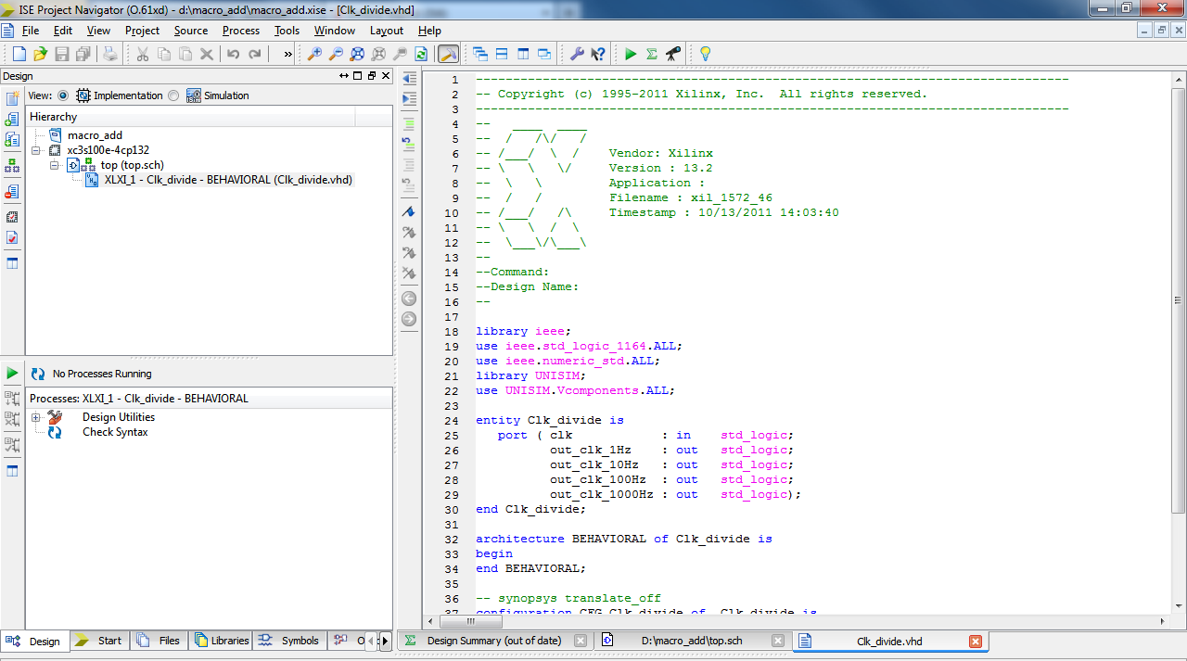1187x661 pixels.
Task: Close the Design panel
Action: tap(386, 76)
